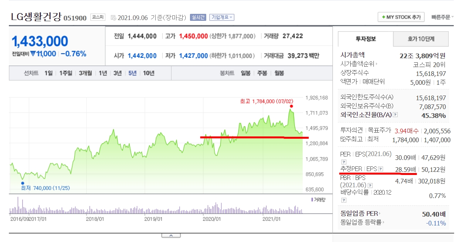
Task: Click the -0.76% change value
Action: [74, 54]
